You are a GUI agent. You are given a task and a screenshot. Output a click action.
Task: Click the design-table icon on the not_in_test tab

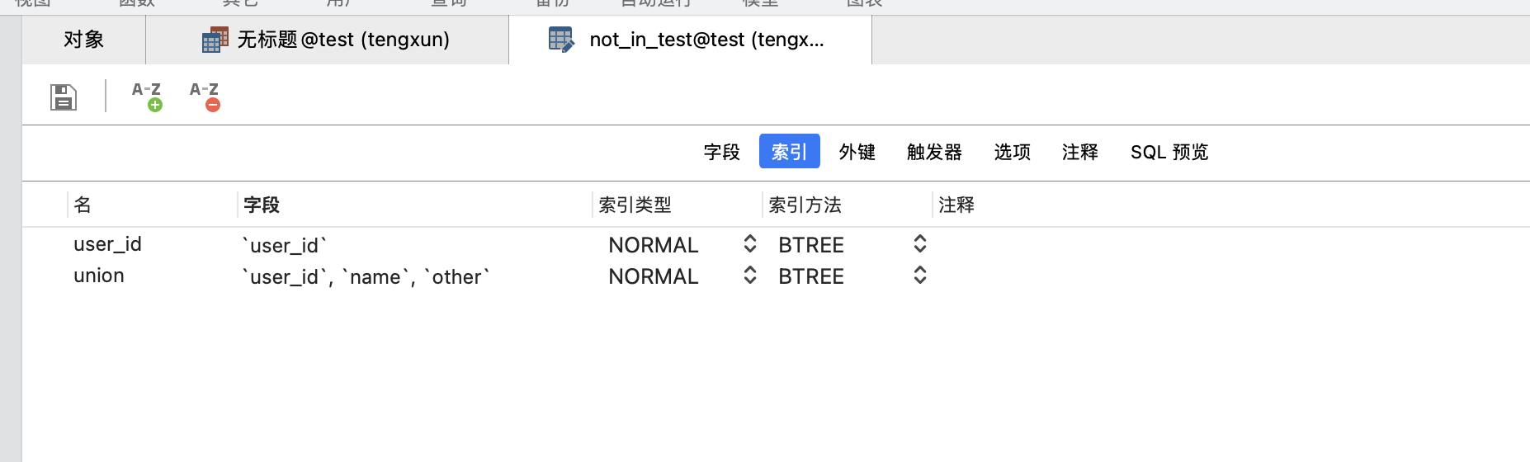click(x=561, y=40)
